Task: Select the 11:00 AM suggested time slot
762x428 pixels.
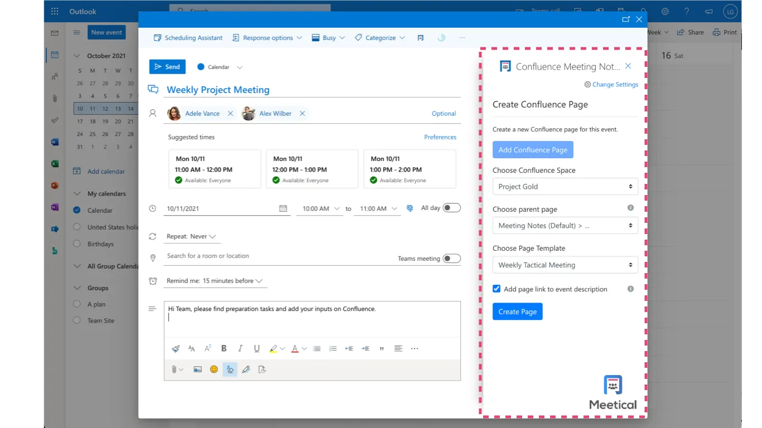Action: tap(214, 167)
